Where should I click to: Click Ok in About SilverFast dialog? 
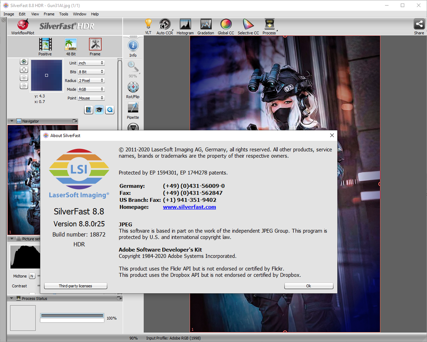tap(308, 286)
